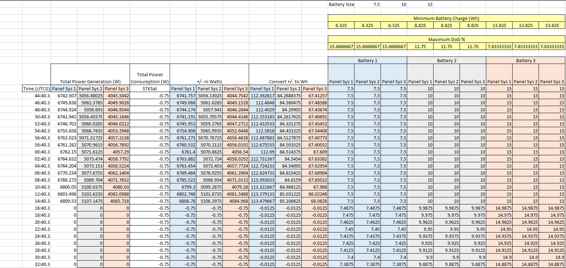The width and height of the screenshot is (566, 268).
Task: Click the Total Power Consumption (W) header
Action: [x=150, y=78]
